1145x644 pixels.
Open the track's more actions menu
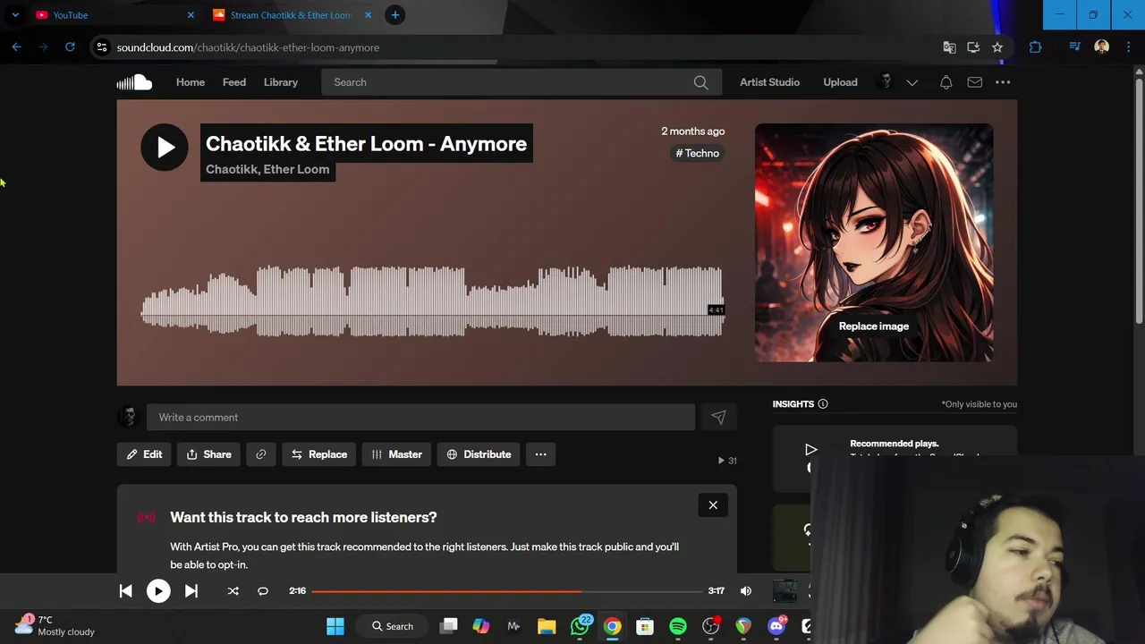click(540, 454)
